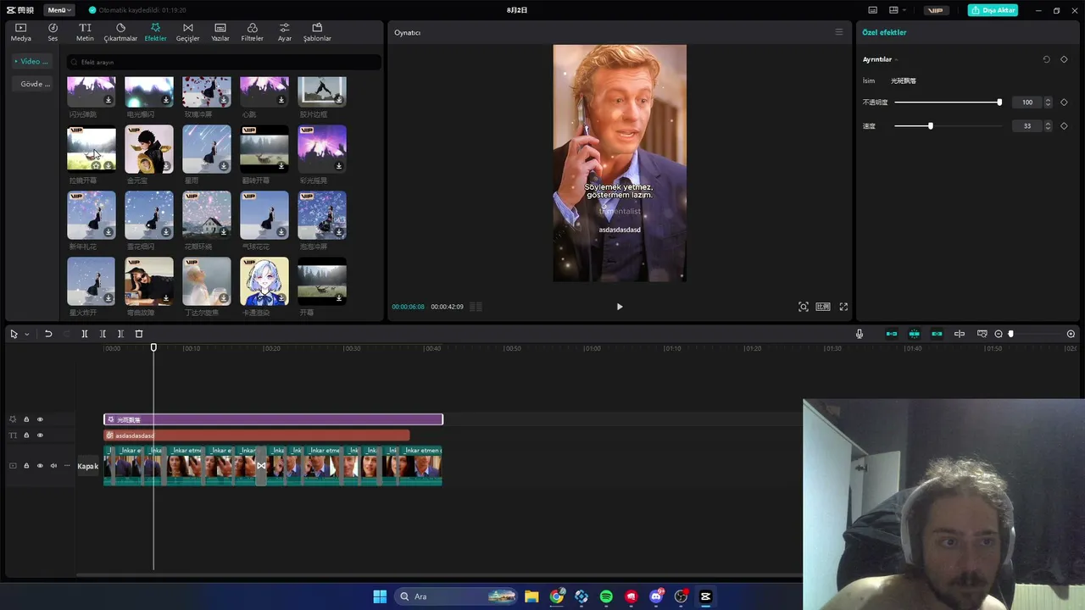Screen dimensions: 1085x610
Task: Open the Şablonlar tab
Action: (x=317, y=32)
